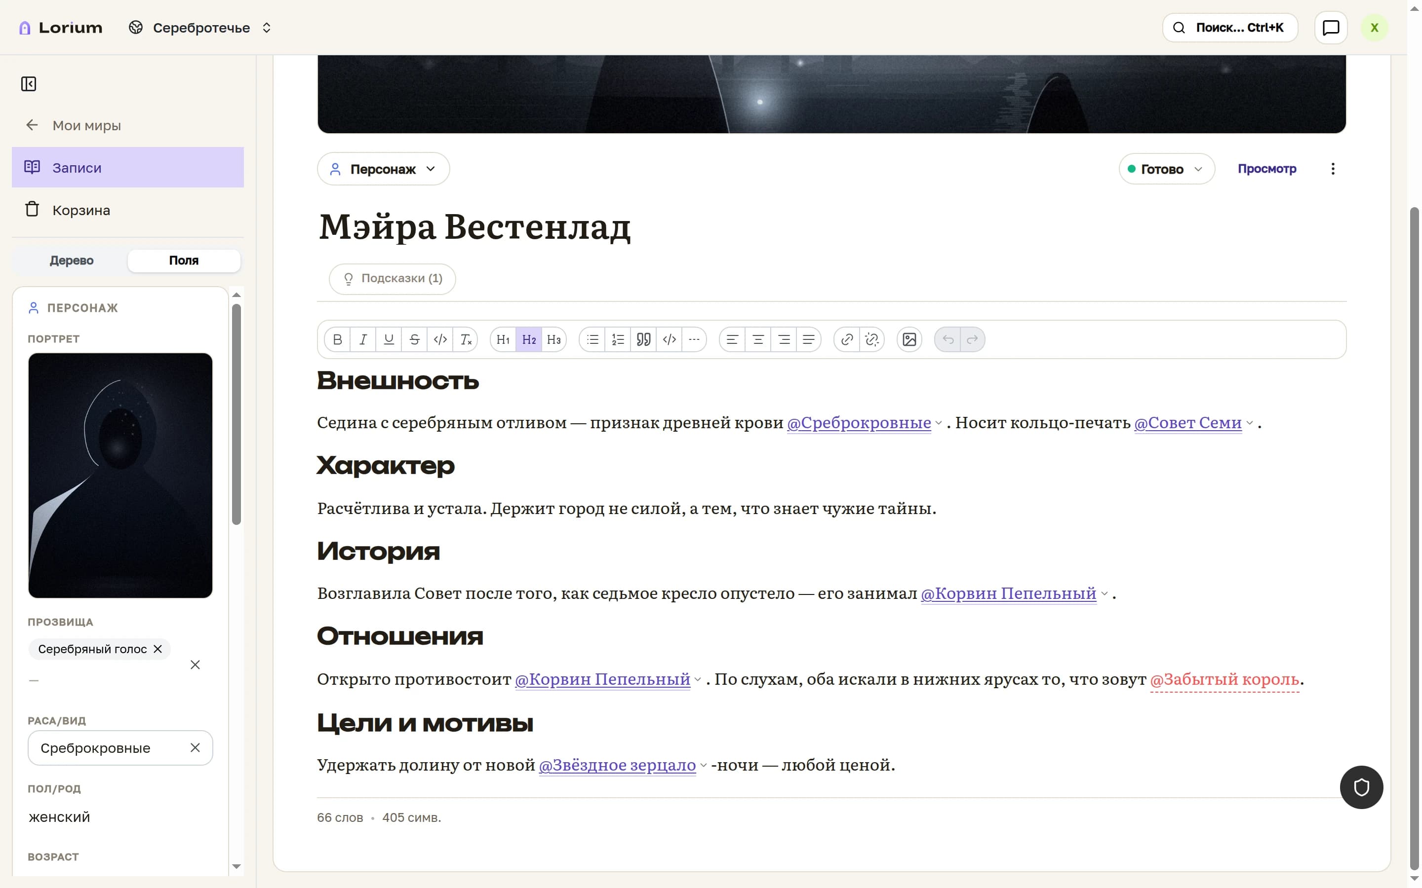The height and width of the screenshot is (888, 1422).
Task: Remove Серебряный голос nickname tag
Action: click(x=158, y=649)
